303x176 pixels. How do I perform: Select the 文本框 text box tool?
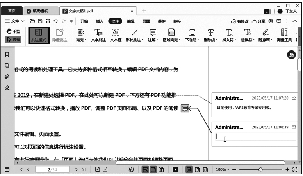(116, 35)
